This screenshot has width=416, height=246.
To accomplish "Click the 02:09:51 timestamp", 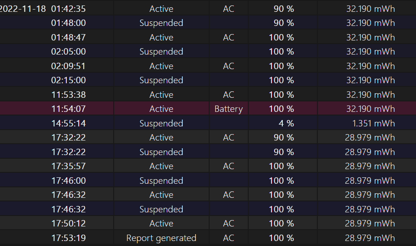I will 69,66.
